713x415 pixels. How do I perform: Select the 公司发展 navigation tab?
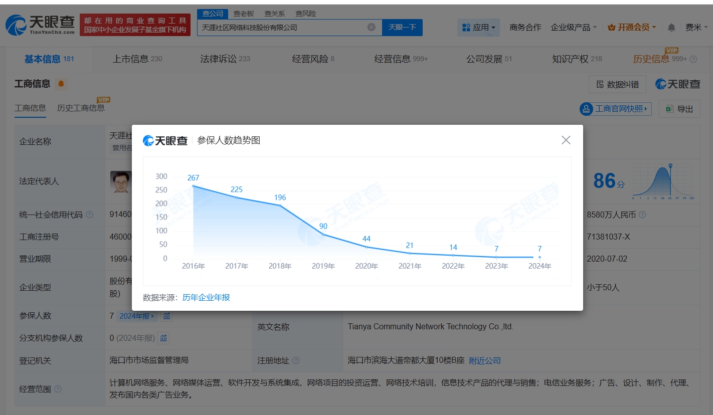point(489,59)
